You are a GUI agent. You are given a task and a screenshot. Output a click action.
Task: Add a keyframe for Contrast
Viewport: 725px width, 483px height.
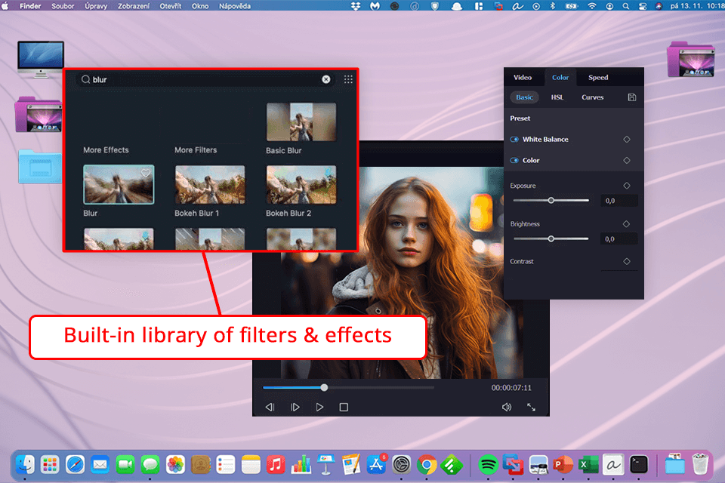coord(627,261)
